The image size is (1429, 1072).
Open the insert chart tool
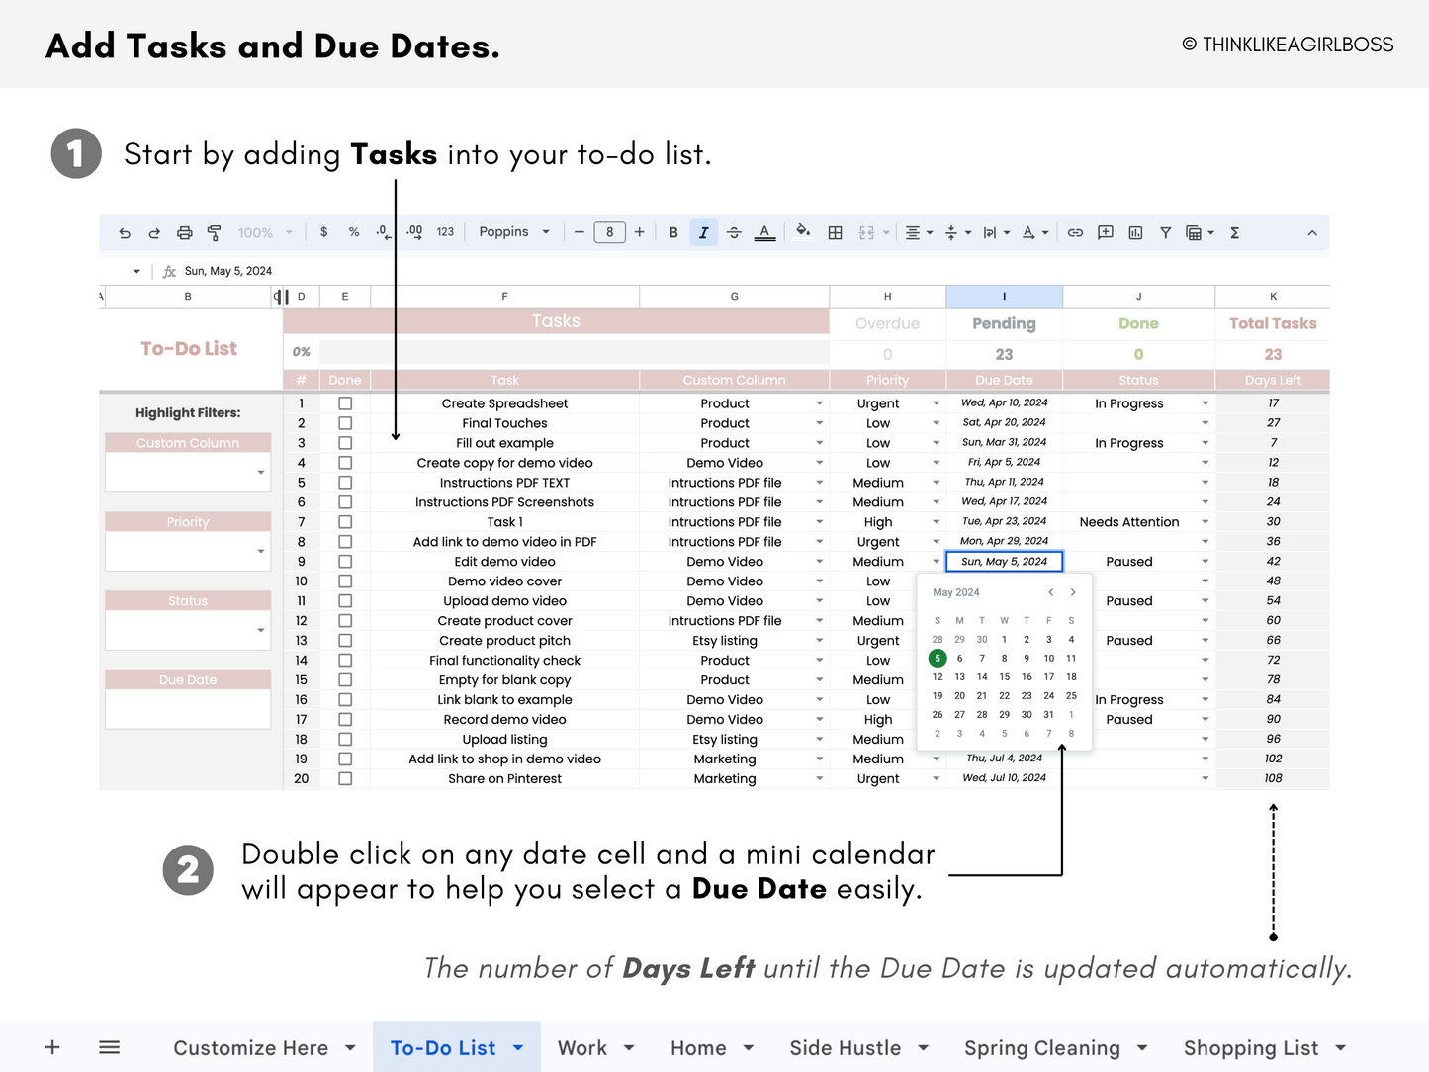[x=1134, y=232]
